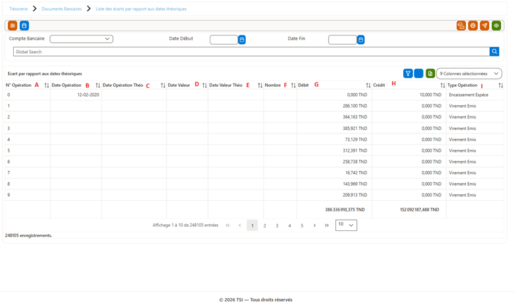This screenshot has height=306, width=515.
Task: Click the blue filter funnel icon
Action: 407,73
